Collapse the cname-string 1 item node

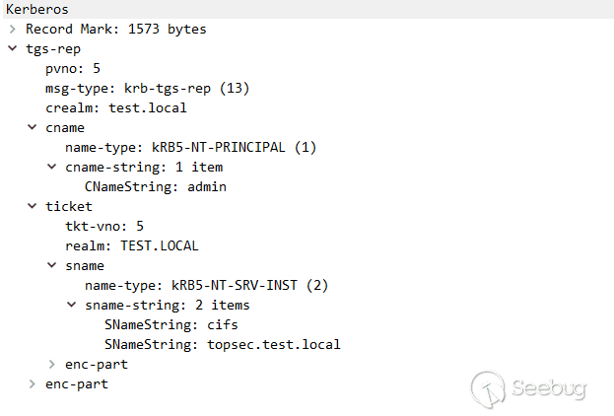[51, 168]
